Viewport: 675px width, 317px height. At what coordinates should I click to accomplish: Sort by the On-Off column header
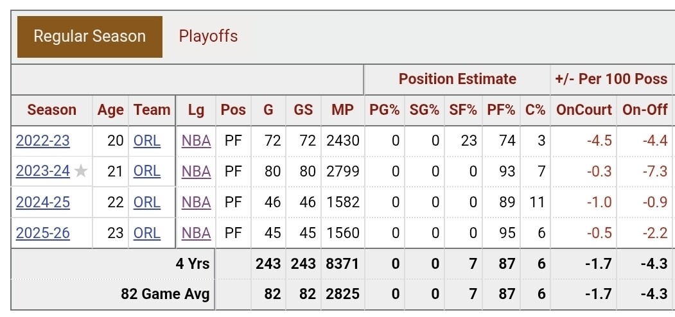[645, 110]
